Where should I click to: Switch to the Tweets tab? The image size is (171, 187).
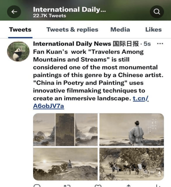click(x=20, y=30)
